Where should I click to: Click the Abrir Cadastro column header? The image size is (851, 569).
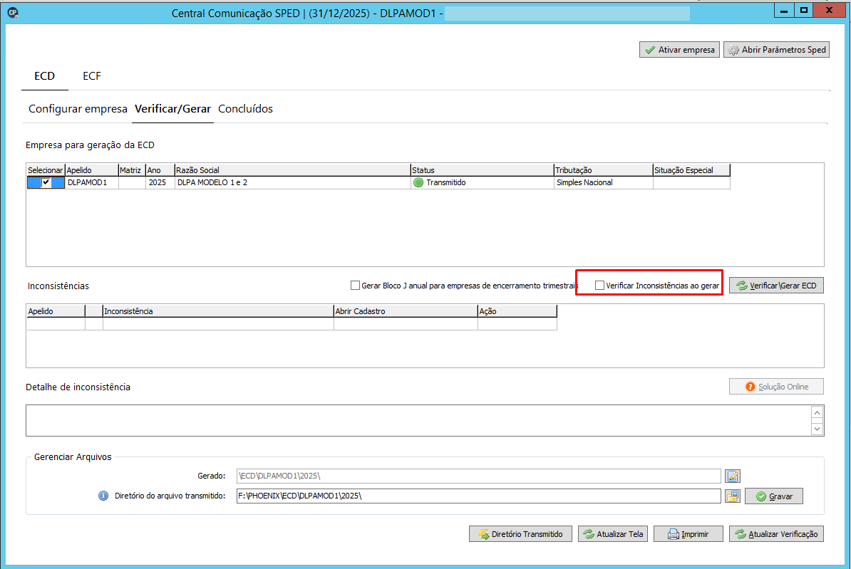coord(406,311)
